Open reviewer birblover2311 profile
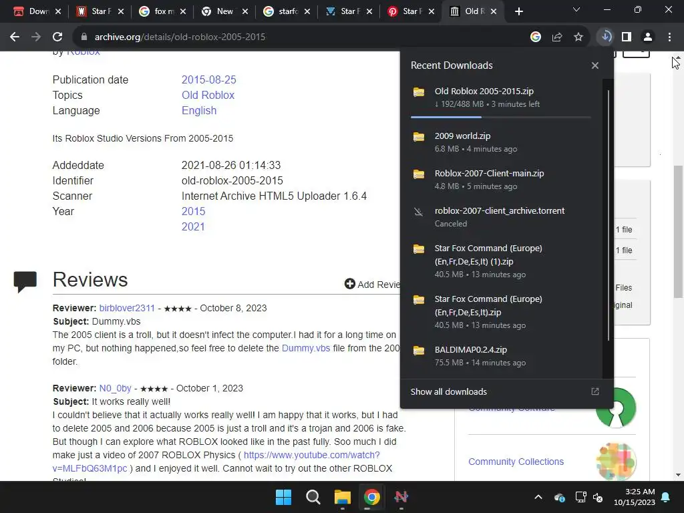 pyautogui.click(x=127, y=308)
